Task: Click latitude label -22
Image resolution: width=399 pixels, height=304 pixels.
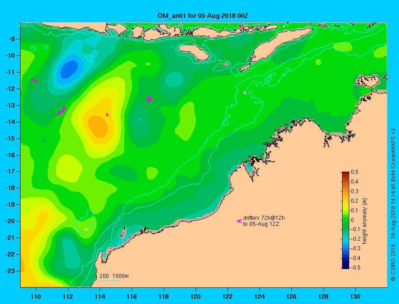Action: point(10,254)
